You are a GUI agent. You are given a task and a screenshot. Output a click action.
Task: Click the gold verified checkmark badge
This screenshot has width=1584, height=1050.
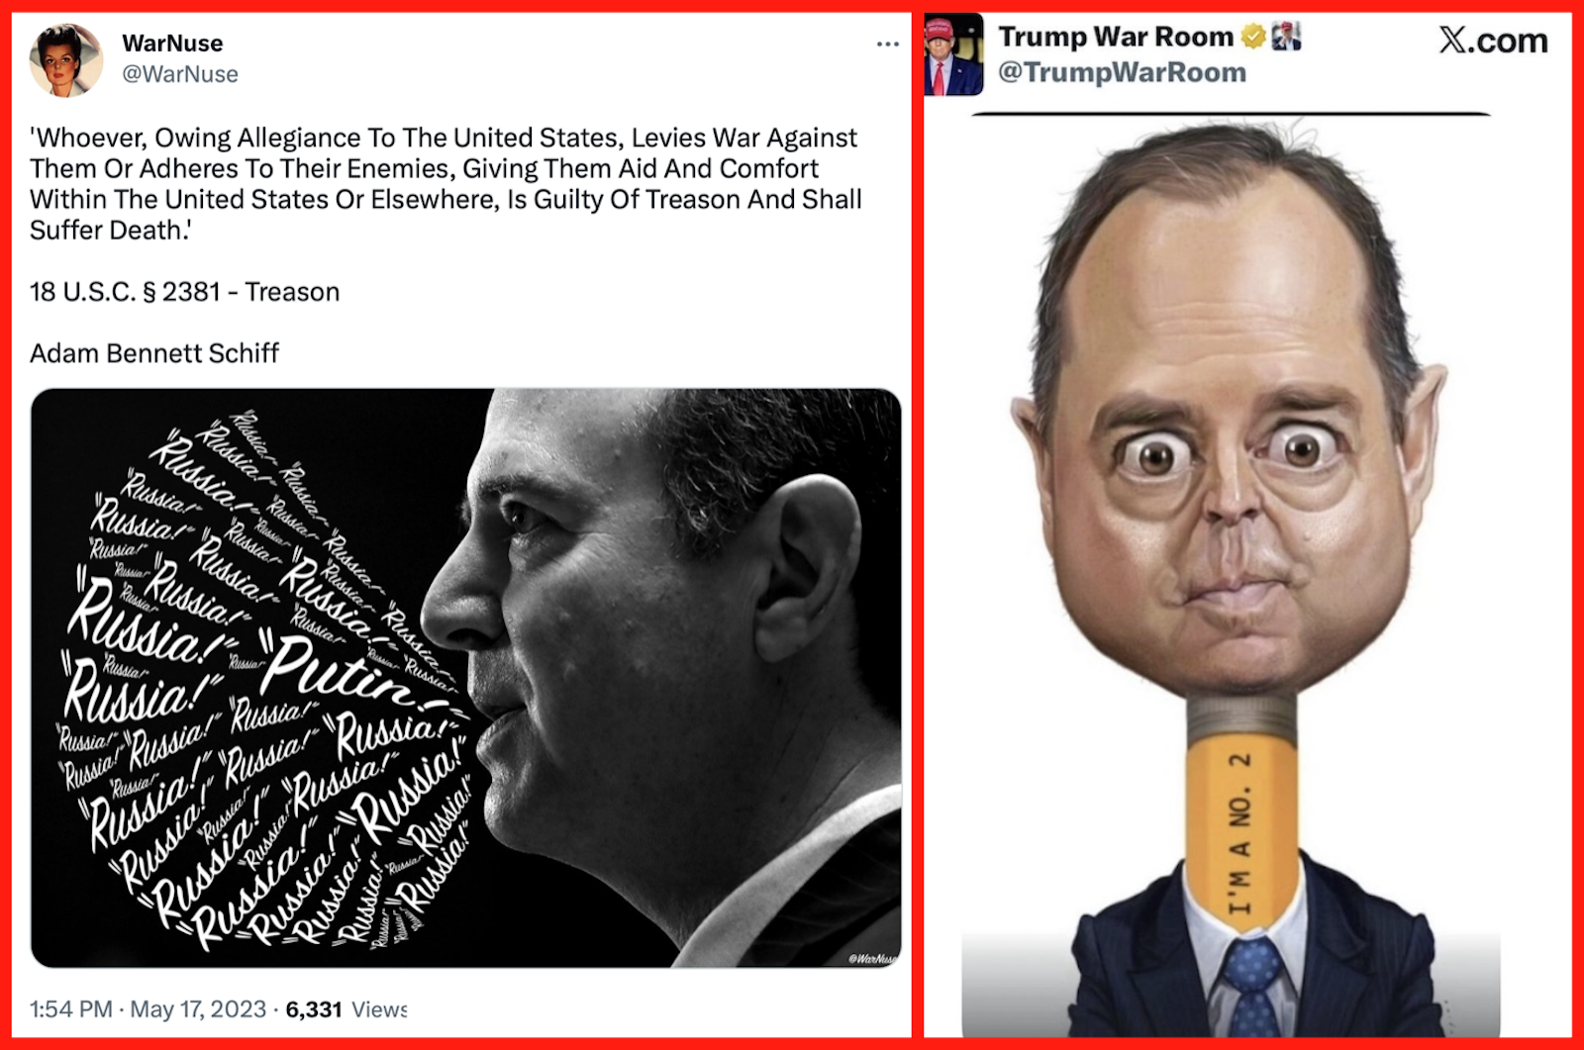(x=1253, y=37)
